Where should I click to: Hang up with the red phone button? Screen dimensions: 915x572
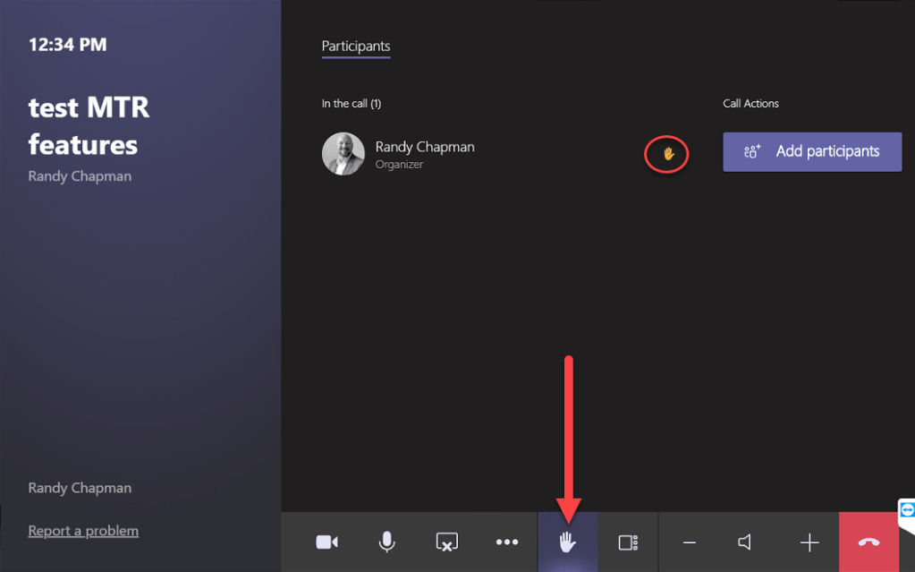(868, 542)
